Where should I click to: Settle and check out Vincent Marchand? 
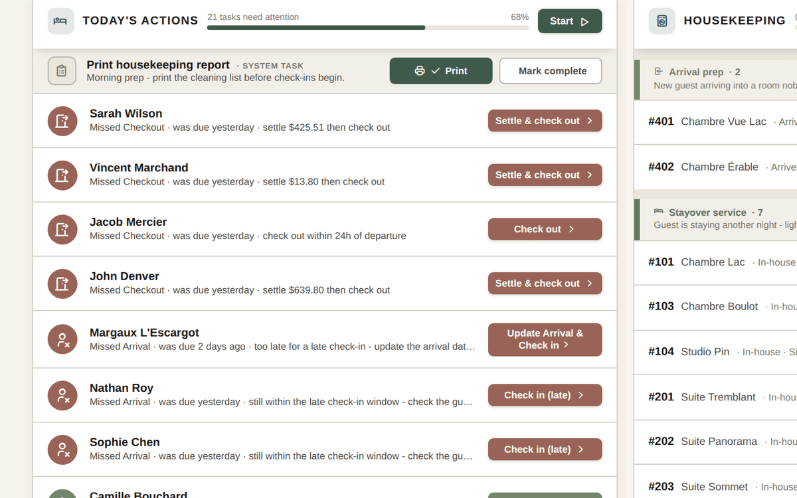[545, 175]
